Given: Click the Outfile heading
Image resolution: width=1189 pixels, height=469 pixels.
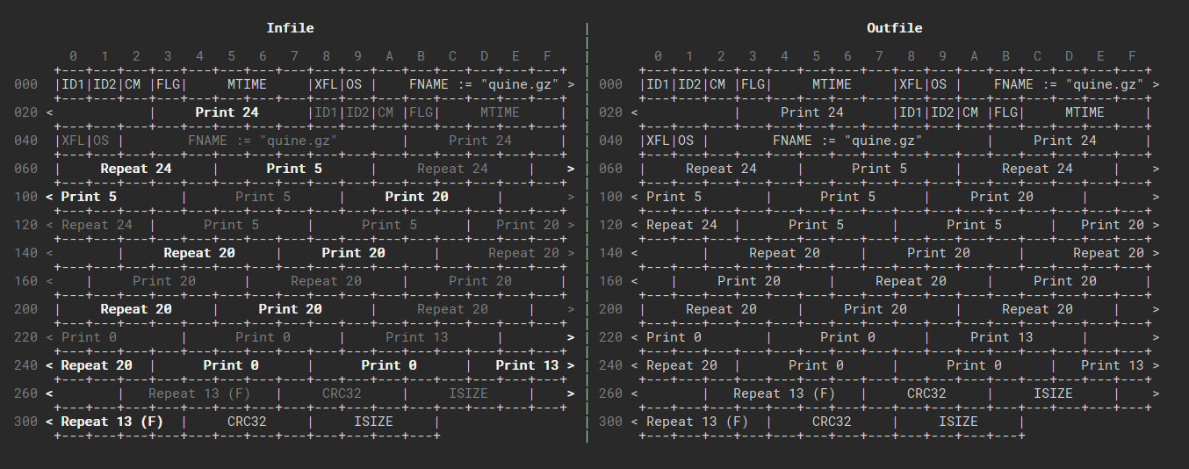Looking at the screenshot, I should tap(894, 28).
